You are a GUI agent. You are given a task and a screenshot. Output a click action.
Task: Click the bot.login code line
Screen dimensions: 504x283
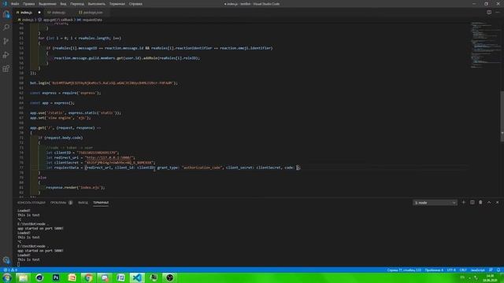(103, 83)
